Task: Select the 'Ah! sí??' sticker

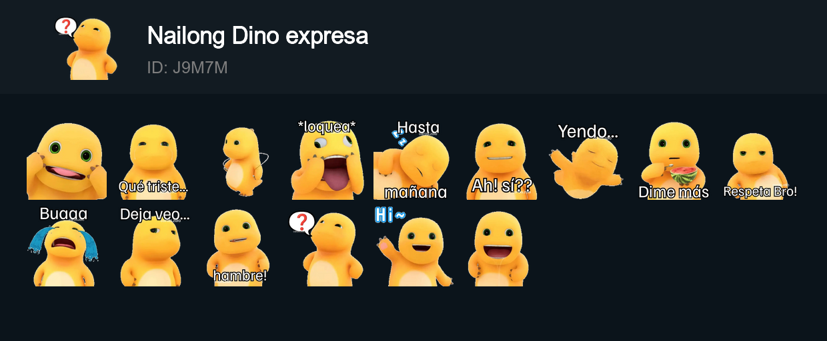Action: pos(500,160)
